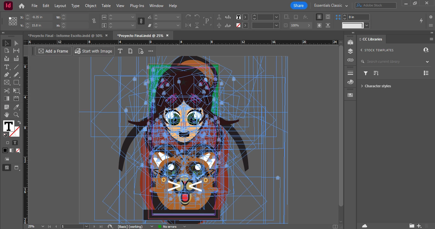Go to the next page arrow
Image resolution: width=435 pixels, height=229 pixels.
coord(94,226)
